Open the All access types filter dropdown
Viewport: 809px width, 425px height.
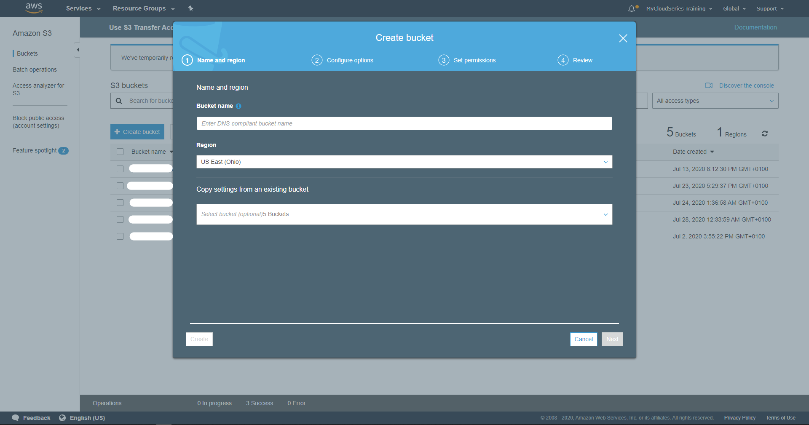tap(715, 101)
